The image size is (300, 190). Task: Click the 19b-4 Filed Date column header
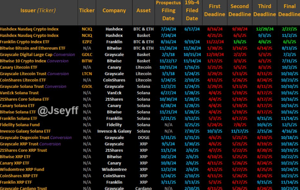[x=192, y=11]
